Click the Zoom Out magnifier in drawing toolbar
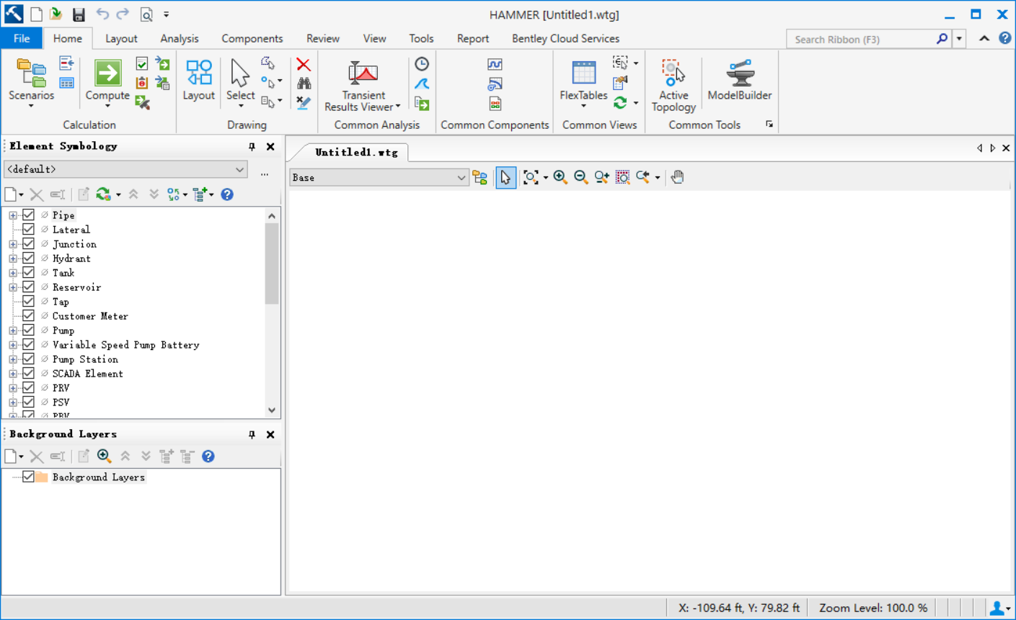 pyautogui.click(x=580, y=177)
